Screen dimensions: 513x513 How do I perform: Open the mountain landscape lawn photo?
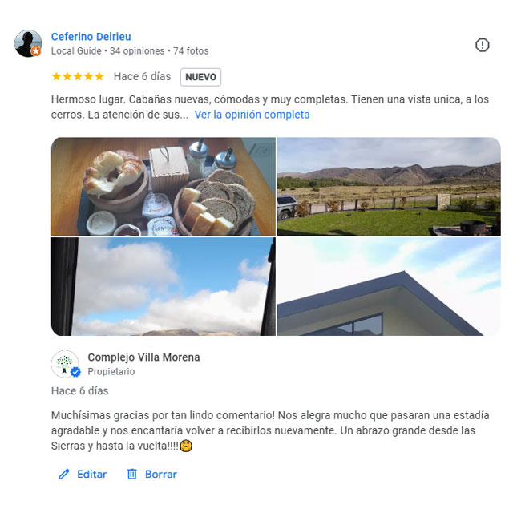pos(389,187)
